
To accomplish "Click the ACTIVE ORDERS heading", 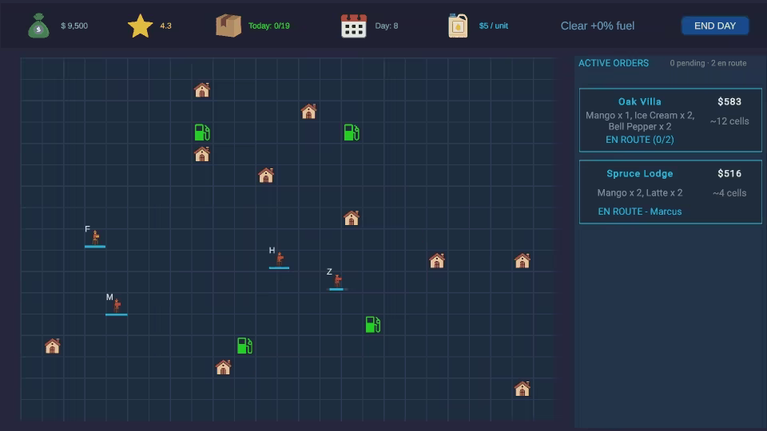I will (x=614, y=63).
